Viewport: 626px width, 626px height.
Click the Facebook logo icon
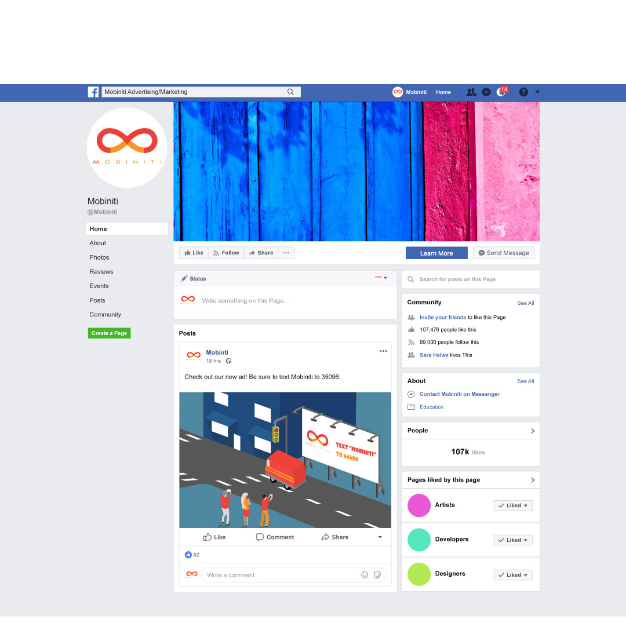[x=93, y=92]
